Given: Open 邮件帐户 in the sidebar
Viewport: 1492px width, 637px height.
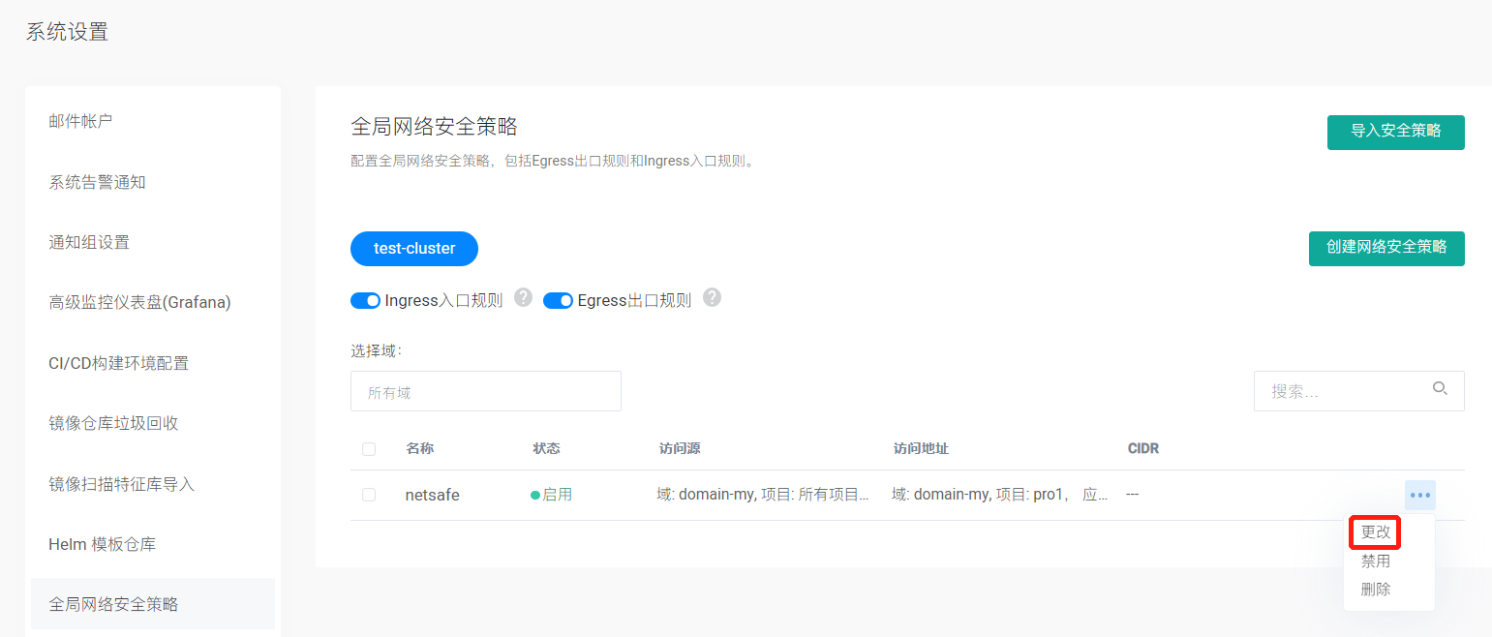Looking at the screenshot, I should pos(81,122).
